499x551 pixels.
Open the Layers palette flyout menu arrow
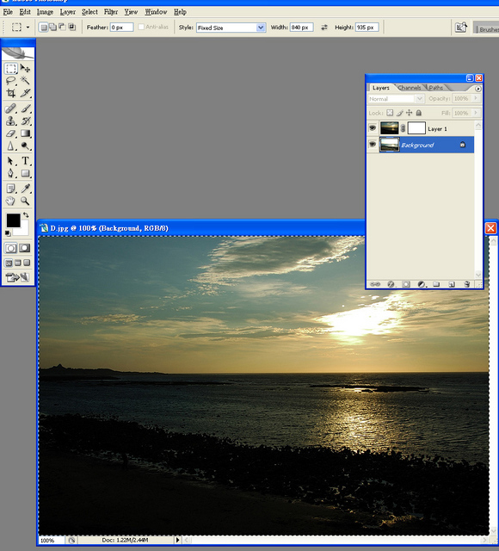tap(478, 89)
